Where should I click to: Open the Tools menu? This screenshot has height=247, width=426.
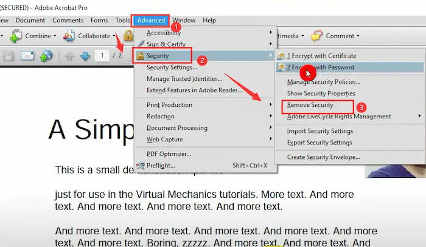(x=122, y=20)
